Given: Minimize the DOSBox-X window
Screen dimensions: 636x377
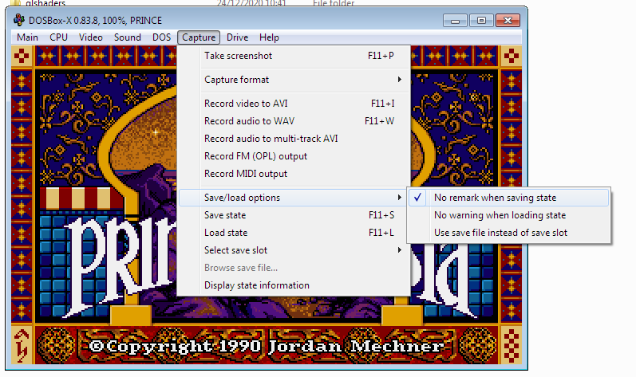Looking at the screenshot, I should (455, 20).
